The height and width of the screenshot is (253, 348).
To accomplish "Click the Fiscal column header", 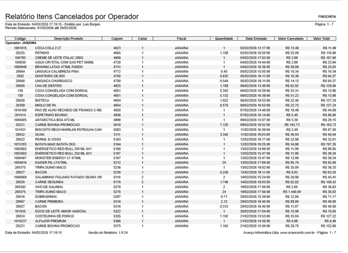I will tap(181, 38).
